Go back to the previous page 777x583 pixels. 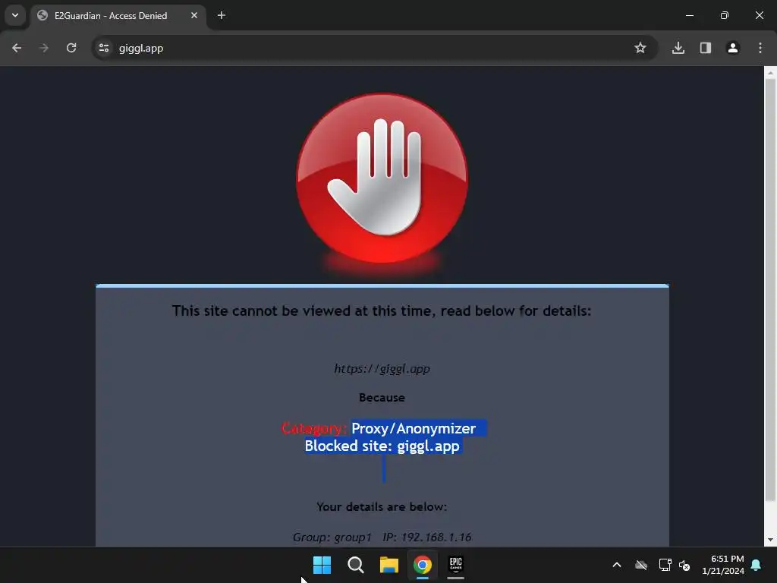(x=17, y=48)
